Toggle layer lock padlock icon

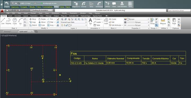(x=67, y=25)
